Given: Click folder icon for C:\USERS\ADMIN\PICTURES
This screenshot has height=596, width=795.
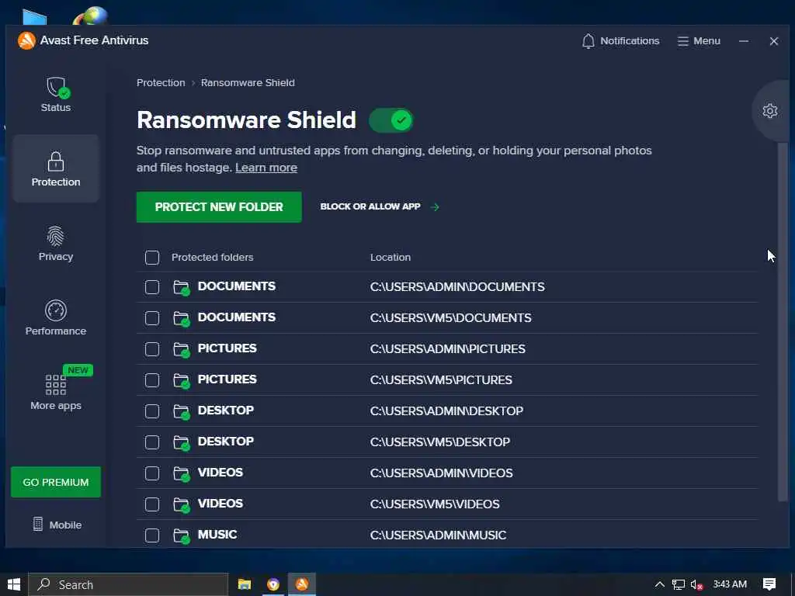Looking at the screenshot, I should [x=181, y=349].
